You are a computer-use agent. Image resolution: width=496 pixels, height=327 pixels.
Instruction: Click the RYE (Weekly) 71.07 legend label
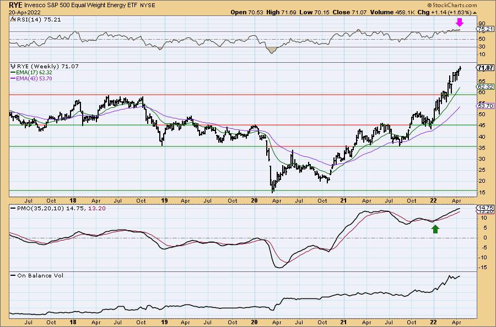click(x=48, y=67)
